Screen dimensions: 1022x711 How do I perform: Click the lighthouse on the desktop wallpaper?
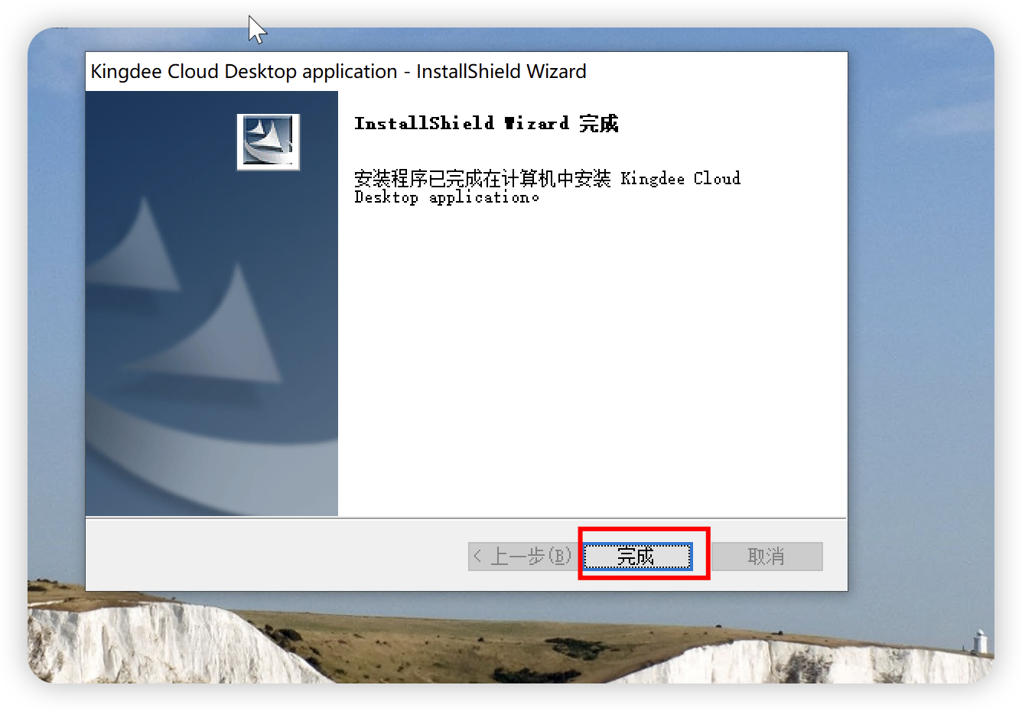coord(979,641)
